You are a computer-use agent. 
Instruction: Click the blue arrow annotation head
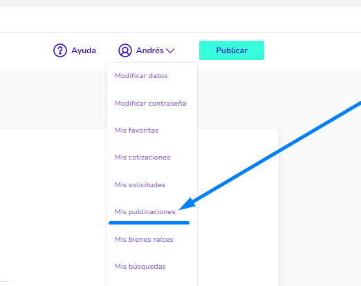coord(187,204)
